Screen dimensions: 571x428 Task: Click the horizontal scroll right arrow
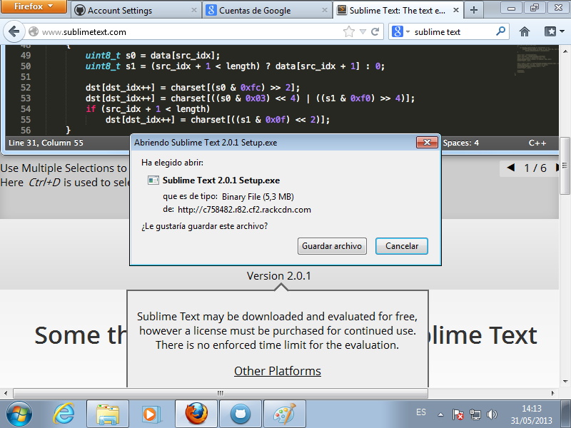click(x=552, y=393)
